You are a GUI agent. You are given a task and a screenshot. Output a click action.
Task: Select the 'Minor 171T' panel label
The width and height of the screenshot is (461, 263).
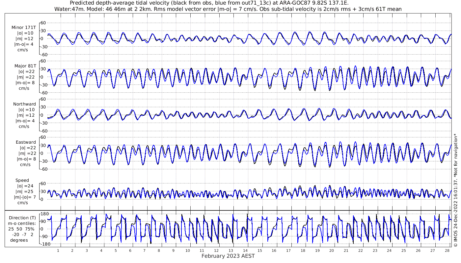point(24,27)
